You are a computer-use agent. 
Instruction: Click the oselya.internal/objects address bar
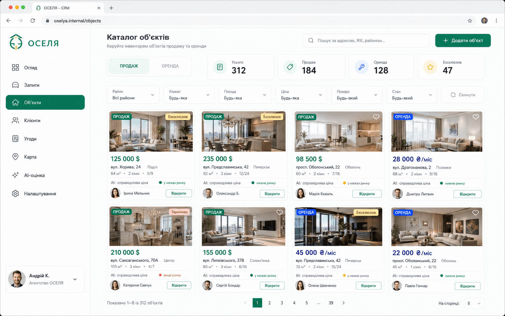[x=259, y=21]
